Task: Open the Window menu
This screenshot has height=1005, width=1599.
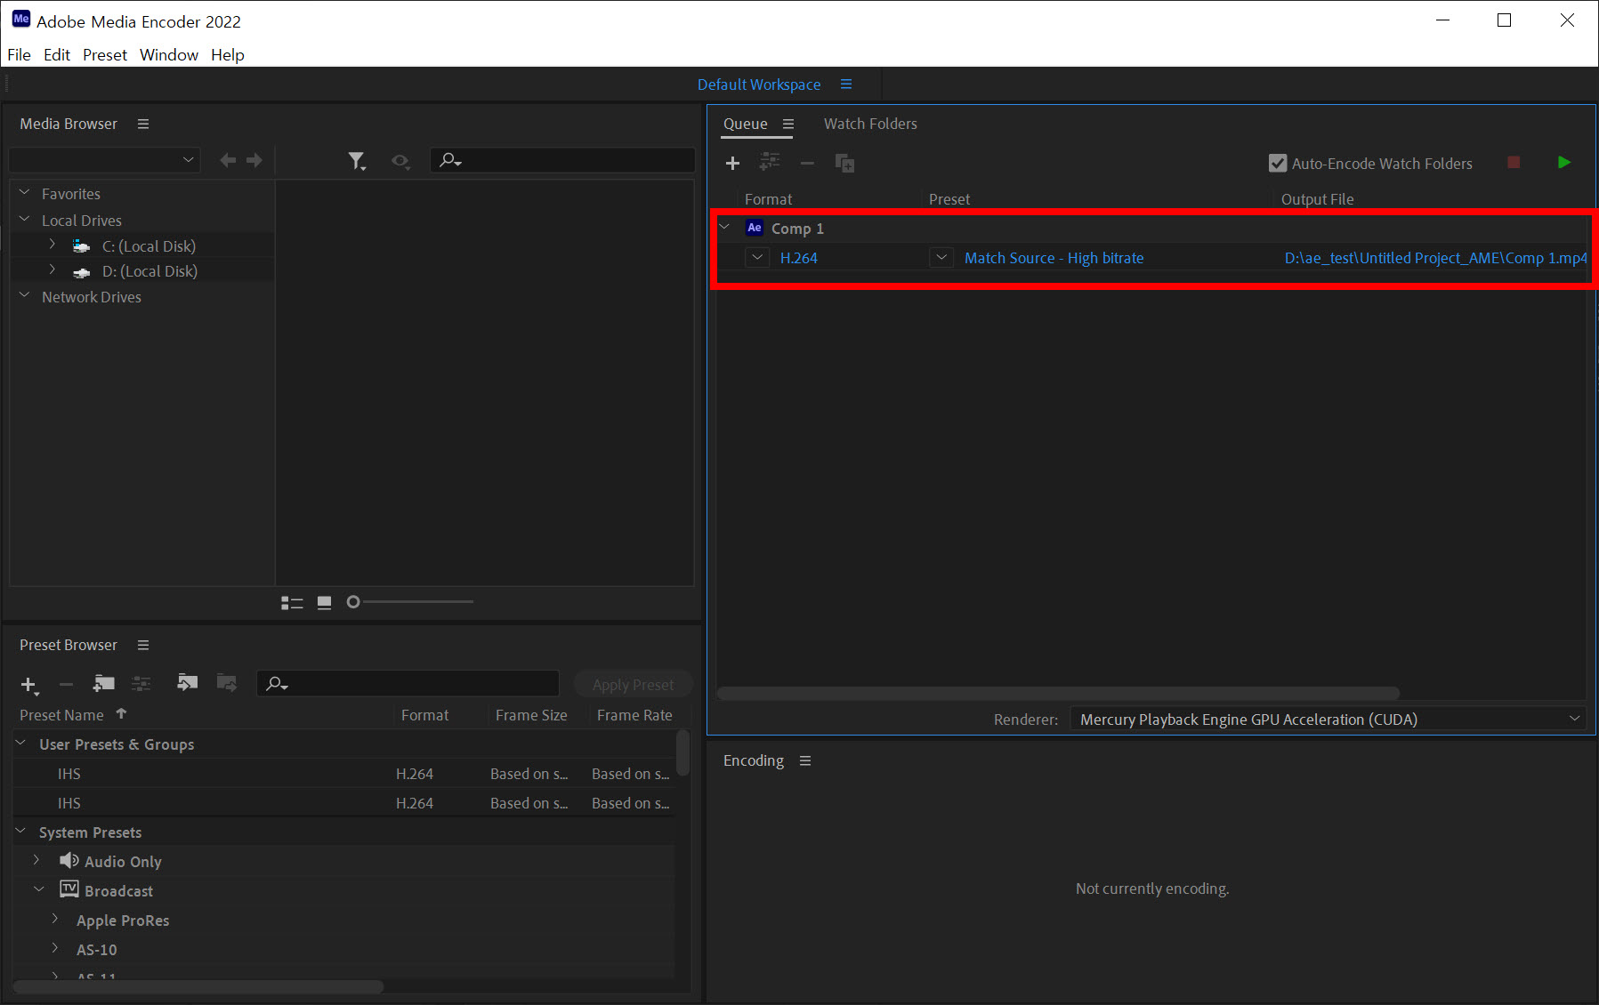Action: pos(169,54)
